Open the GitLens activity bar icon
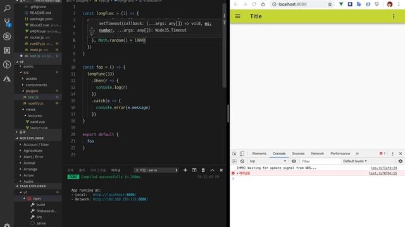The width and height of the screenshot is (405, 227). click(7, 64)
